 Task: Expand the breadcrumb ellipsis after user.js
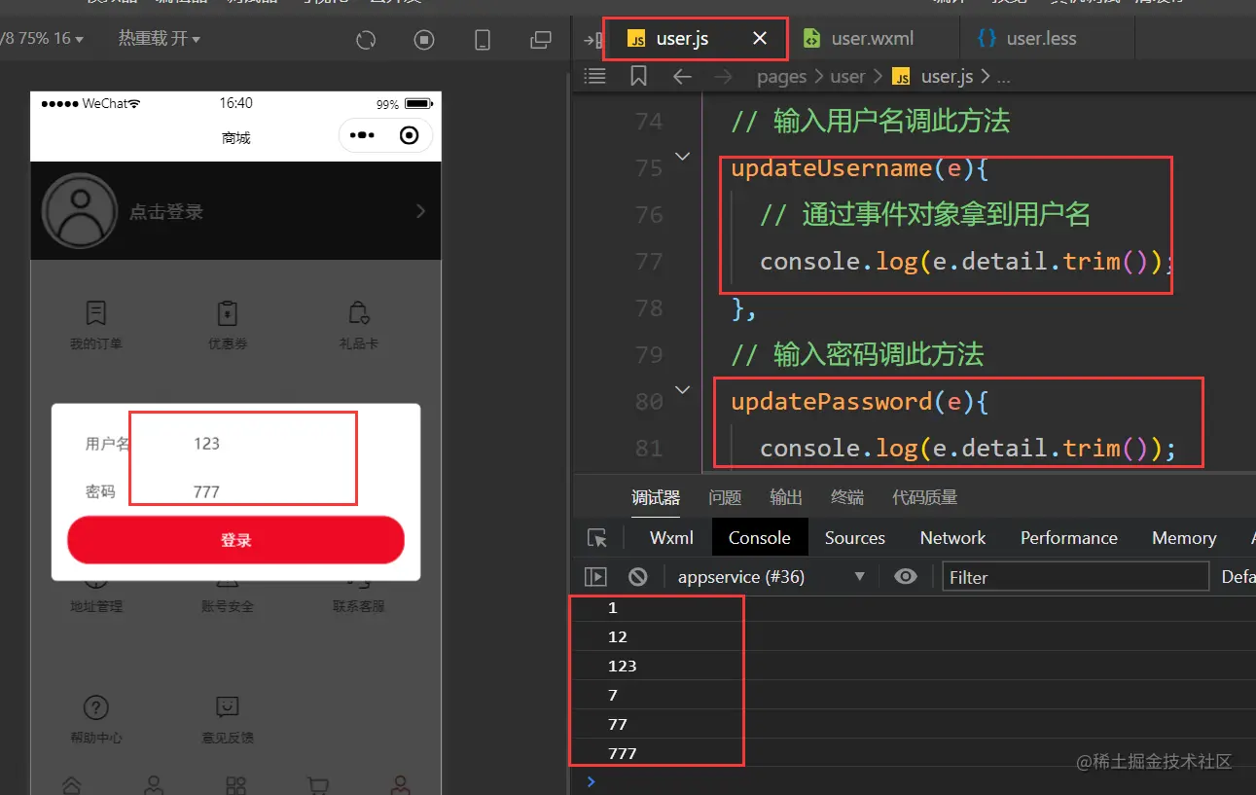(x=1005, y=77)
